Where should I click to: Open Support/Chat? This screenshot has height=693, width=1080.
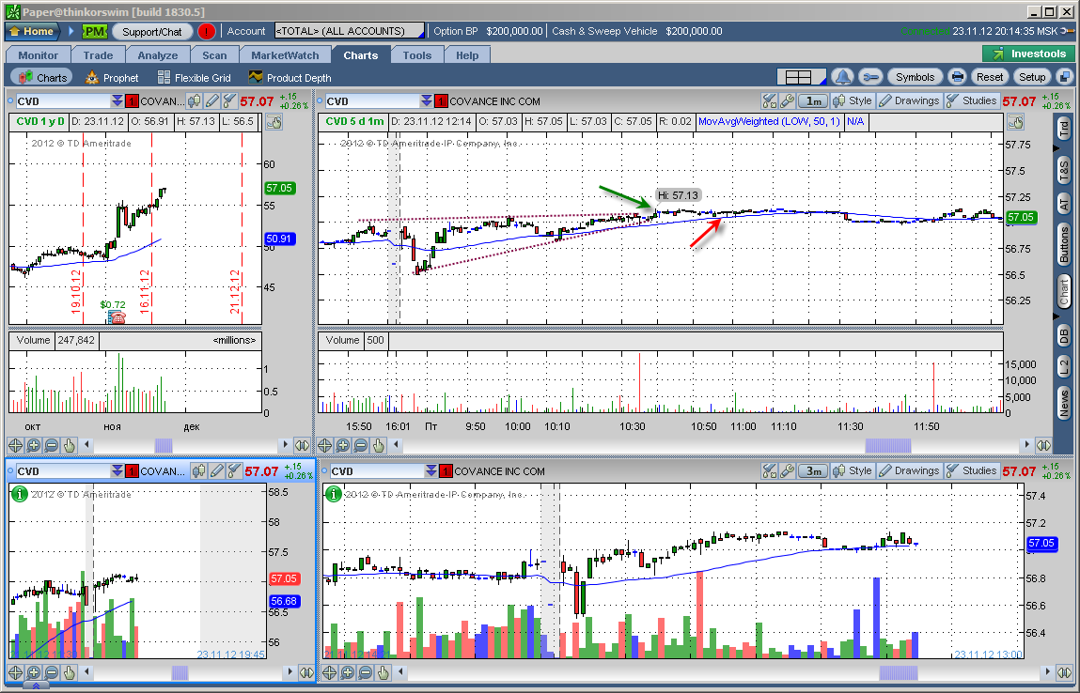coord(151,31)
